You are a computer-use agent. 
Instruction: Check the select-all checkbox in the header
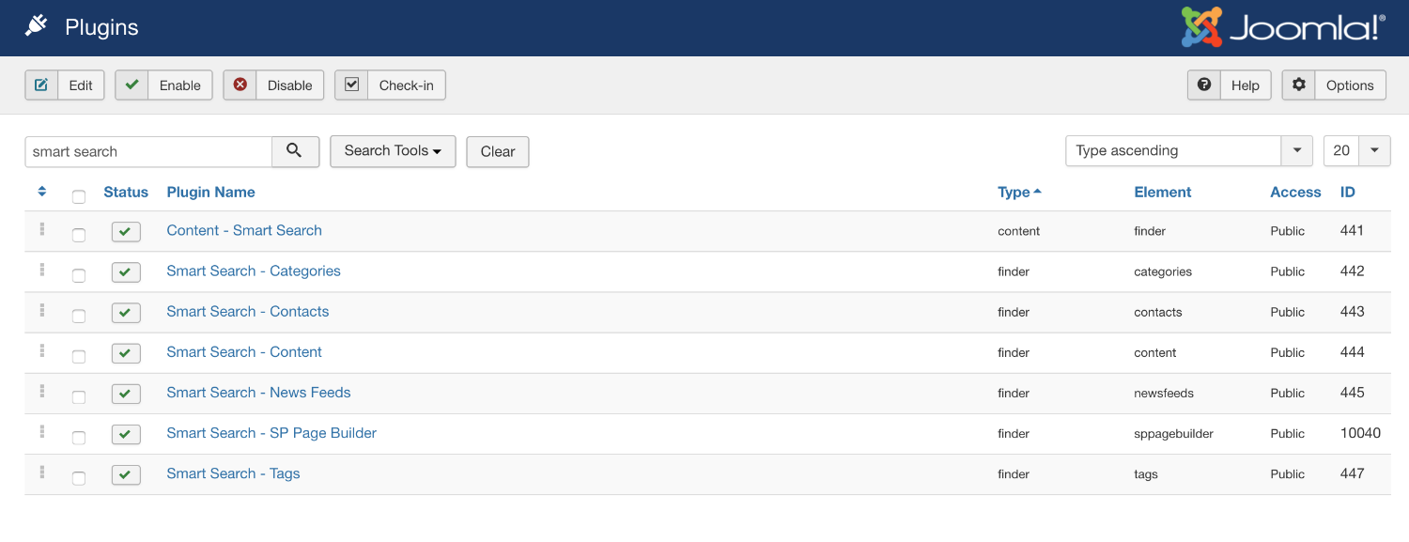click(x=79, y=196)
